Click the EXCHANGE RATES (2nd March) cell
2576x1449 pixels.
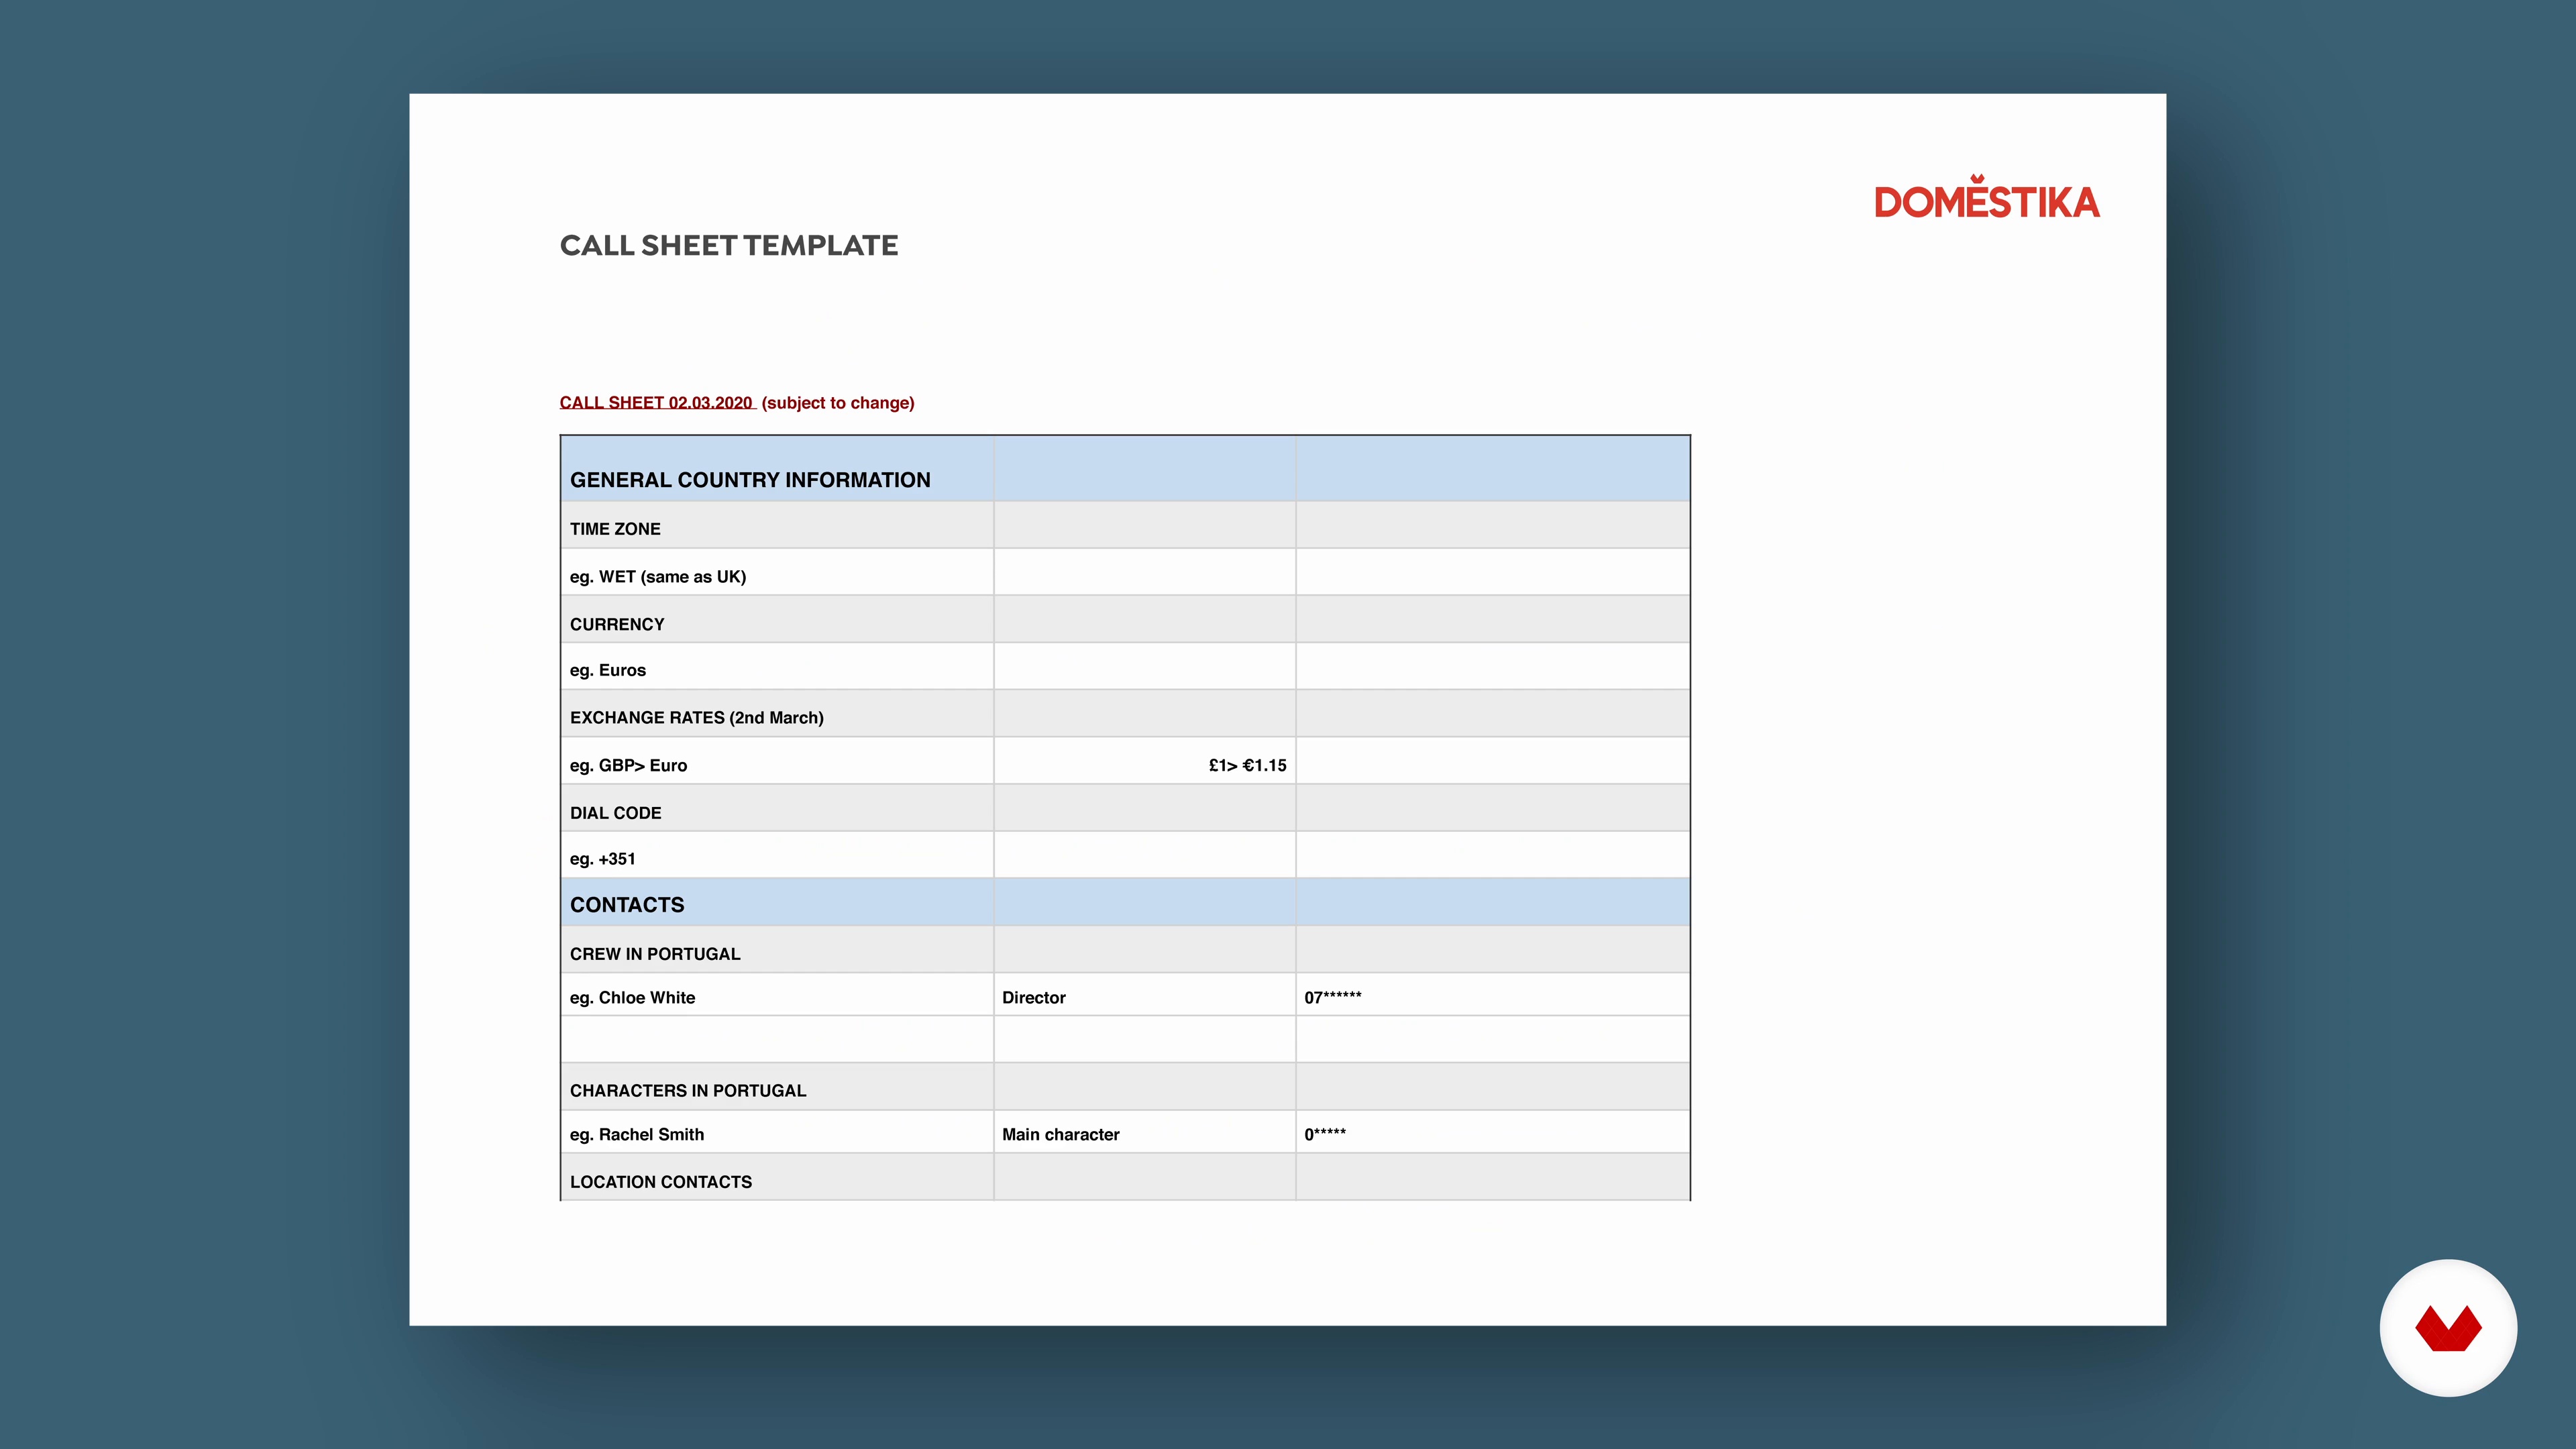(777, 714)
